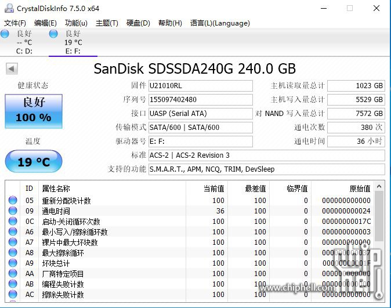Click status orb of attribute AA row

[x=13, y=274]
